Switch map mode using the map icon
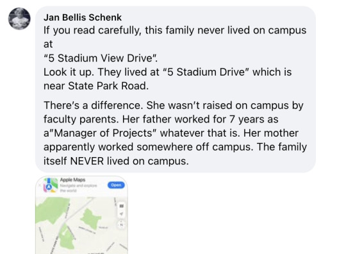 121,206
